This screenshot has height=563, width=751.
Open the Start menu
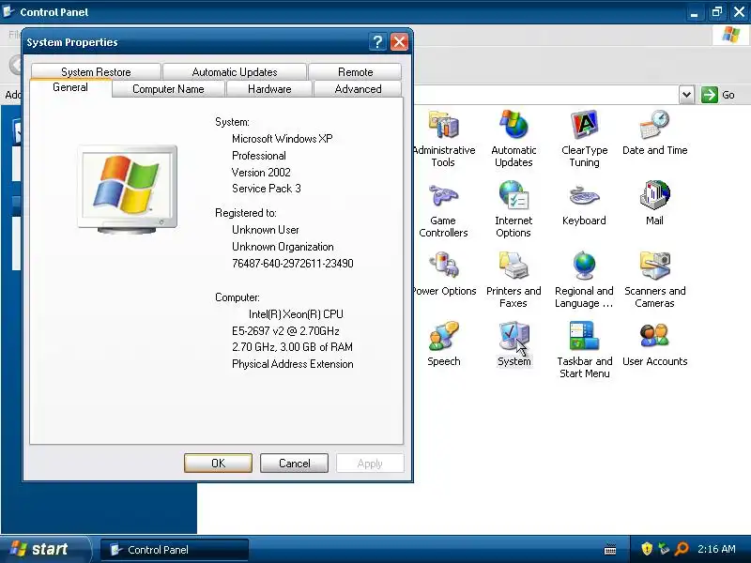[45, 549]
